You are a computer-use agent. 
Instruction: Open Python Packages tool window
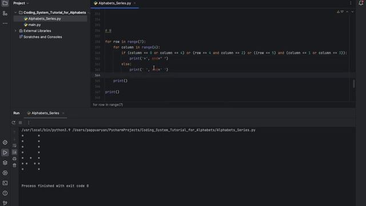coord(5,142)
